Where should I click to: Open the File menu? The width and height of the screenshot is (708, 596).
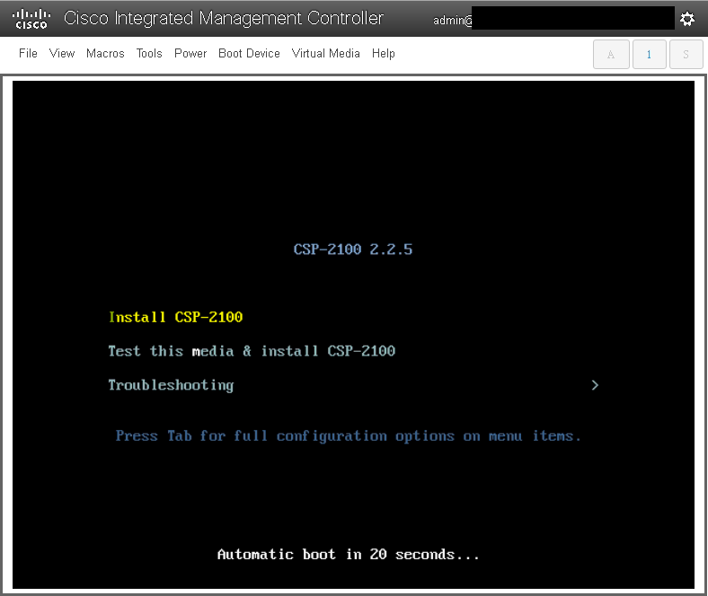pyautogui.click(x=28, y=53)
